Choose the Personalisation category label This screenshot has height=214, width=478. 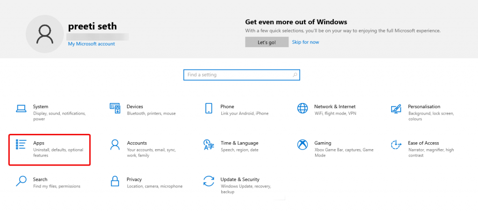424,107
